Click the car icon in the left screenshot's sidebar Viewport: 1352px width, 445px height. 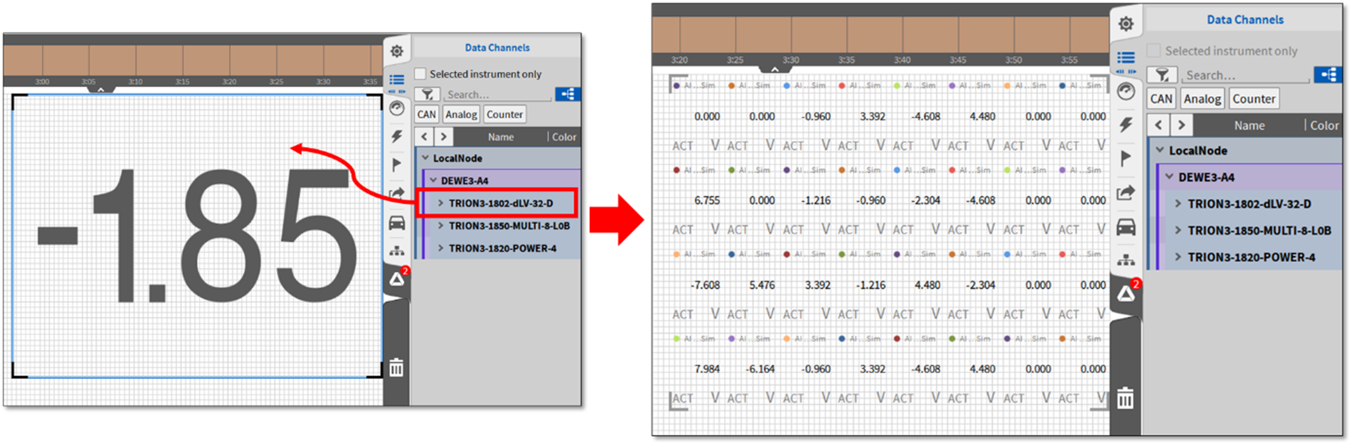396,223
